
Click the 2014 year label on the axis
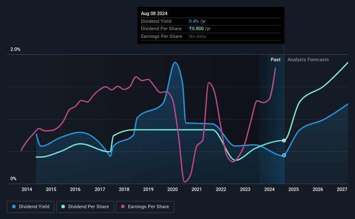click(27, 189)
